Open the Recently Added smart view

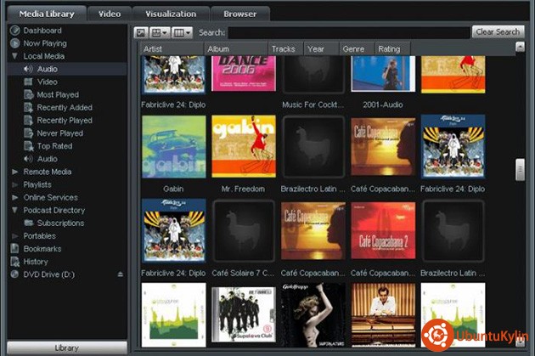tap(64, 108)
